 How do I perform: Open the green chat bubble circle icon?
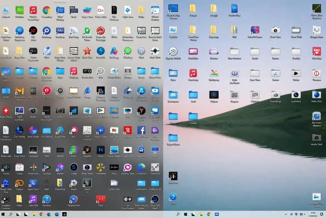pos(128,51)
